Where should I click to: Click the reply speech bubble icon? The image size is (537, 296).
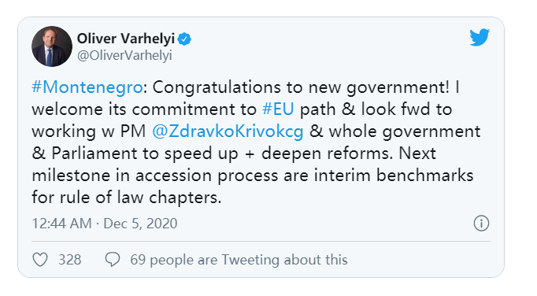[x=113, y=259]
